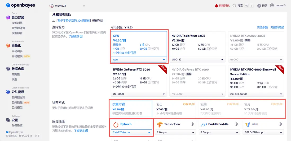Open the rtx-4090 resource dropdown
This screenshot has height=141, width=291.
[197, 94]
